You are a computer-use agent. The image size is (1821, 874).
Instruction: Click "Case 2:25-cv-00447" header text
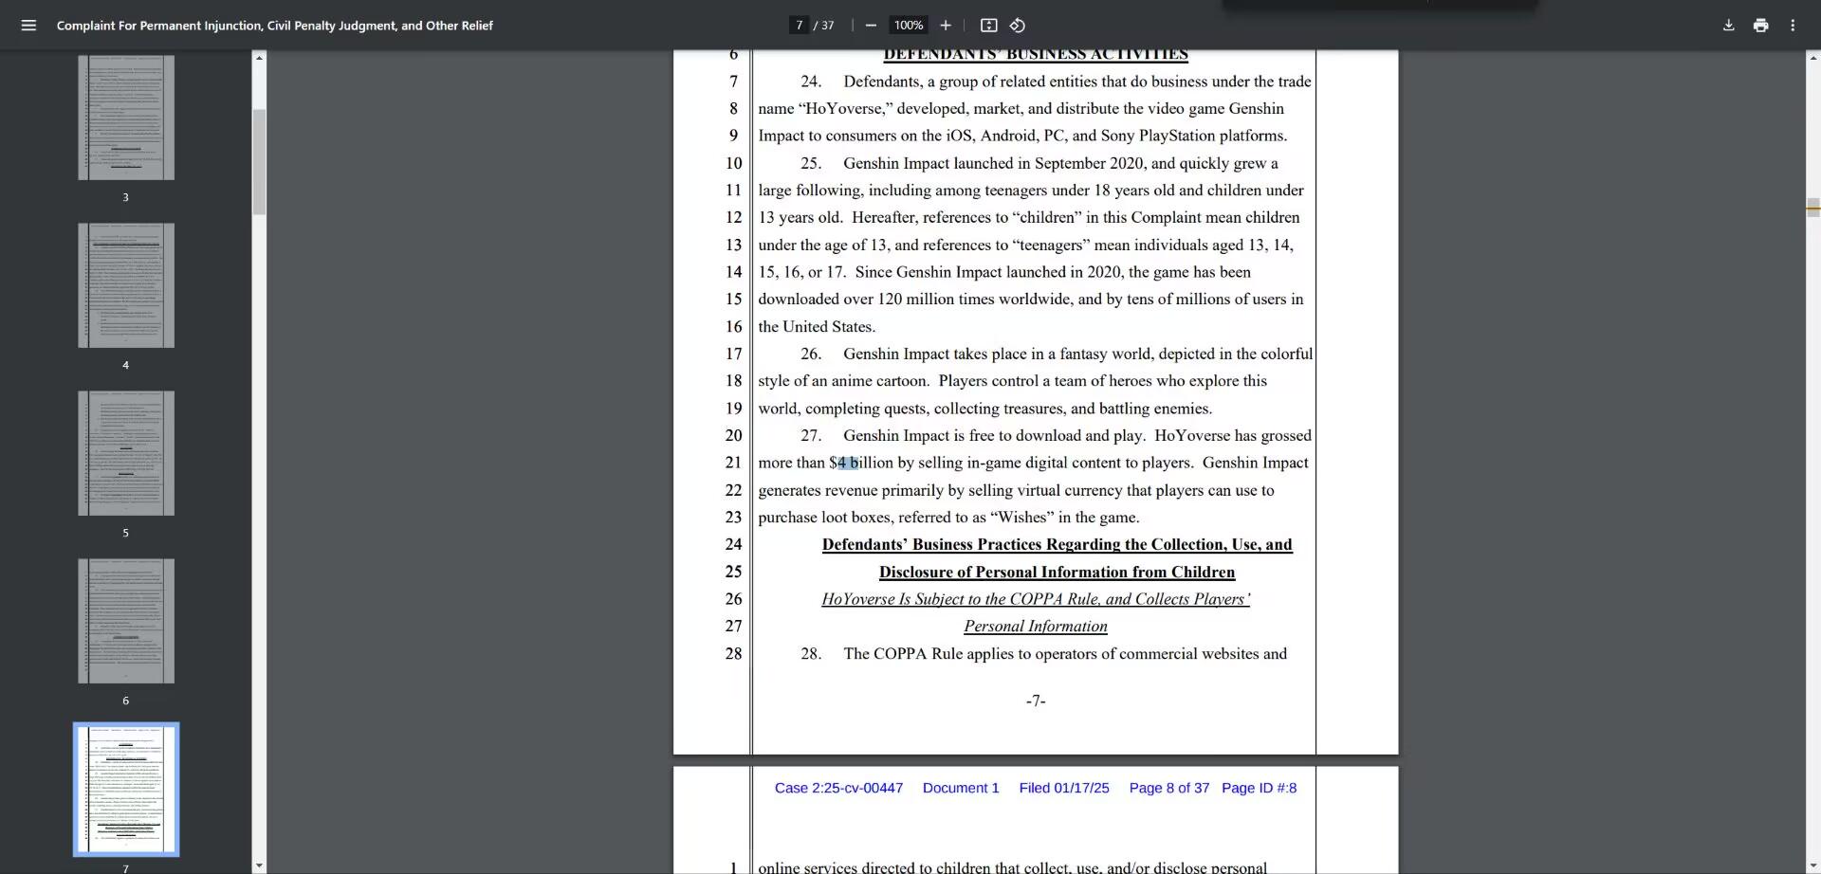(838, 788)
